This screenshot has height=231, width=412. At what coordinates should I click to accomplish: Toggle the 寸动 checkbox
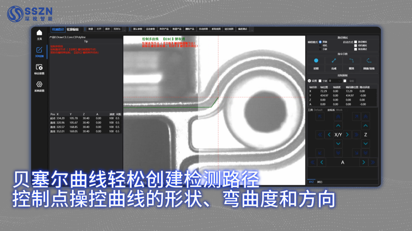point(320,81)
